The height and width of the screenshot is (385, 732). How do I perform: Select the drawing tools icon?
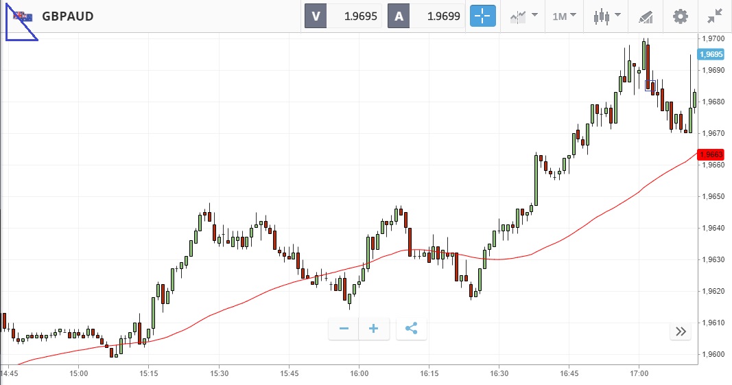click(646, 16)
